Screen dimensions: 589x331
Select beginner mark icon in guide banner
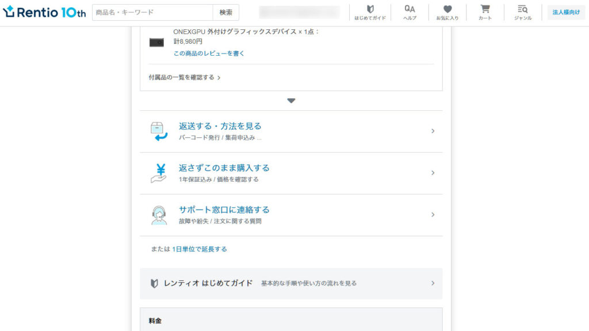coord(154,283)
